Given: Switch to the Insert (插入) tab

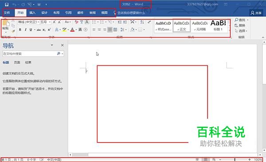Looking at the screenshot, I should click(x=32, y=13).
